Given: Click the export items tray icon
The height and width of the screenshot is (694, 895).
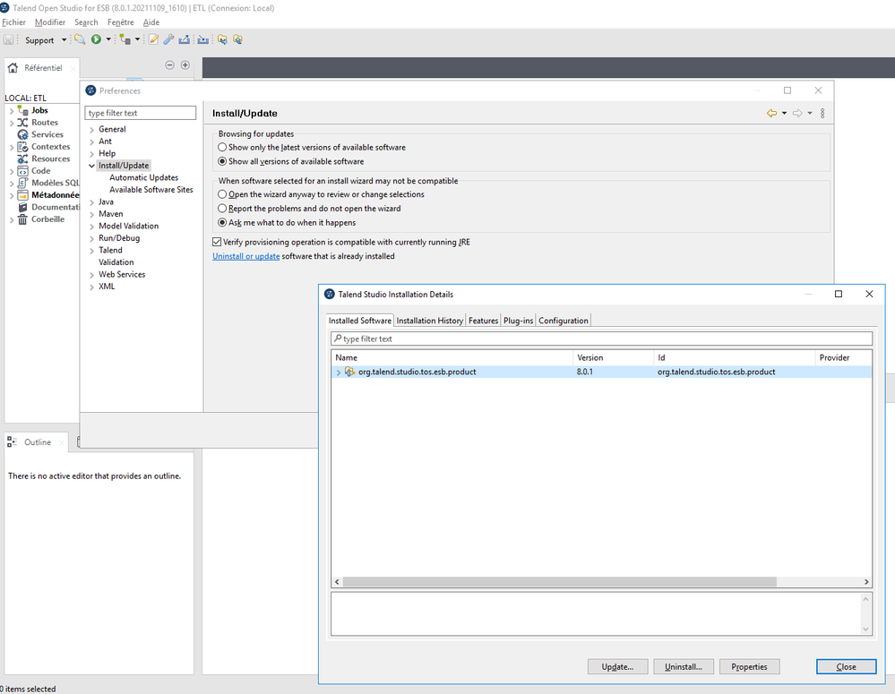Looking at the screenshot, I should [x=184, y=39].
